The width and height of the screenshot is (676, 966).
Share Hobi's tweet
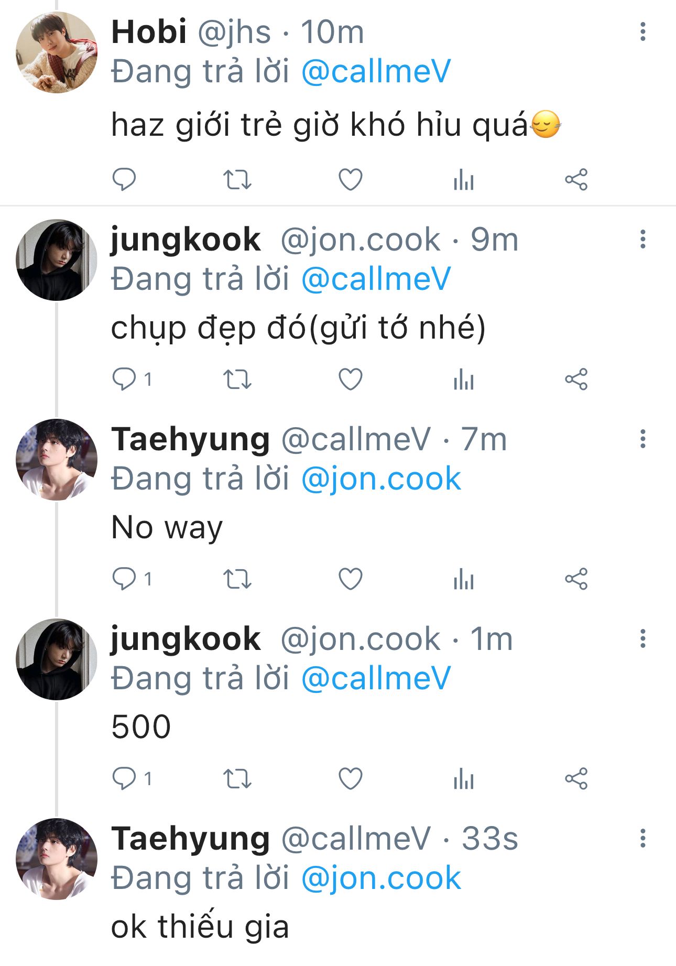(576, 180)
